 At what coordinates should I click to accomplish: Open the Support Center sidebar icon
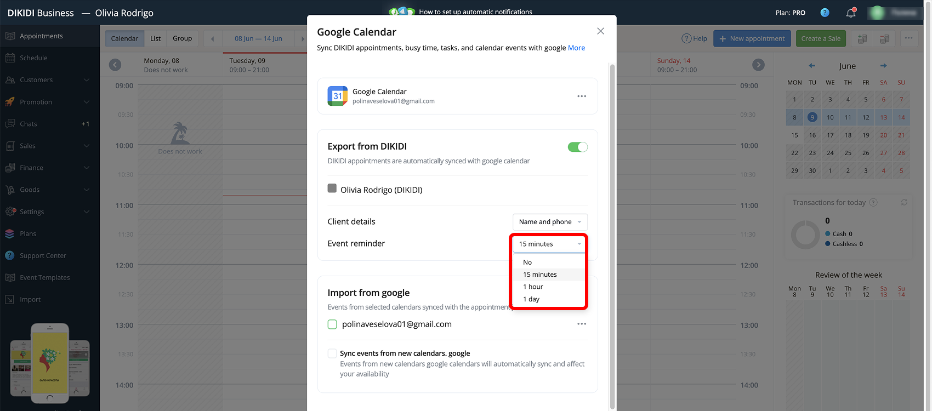[x=10, y=255]
